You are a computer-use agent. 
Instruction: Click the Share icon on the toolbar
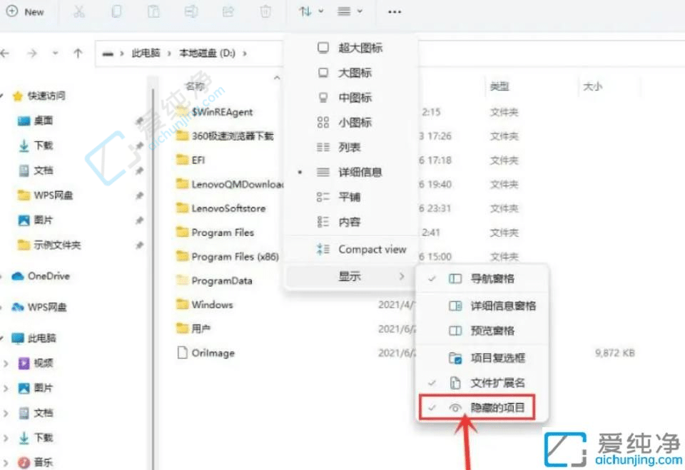pos(228,12)
